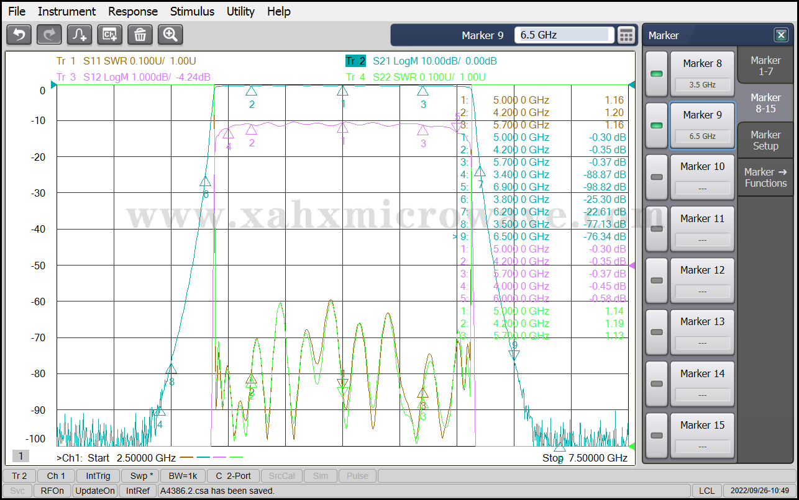Open the numeric keypad for Marker 9
The width and height of the screenshot is (799, 500).
[626, 35]
